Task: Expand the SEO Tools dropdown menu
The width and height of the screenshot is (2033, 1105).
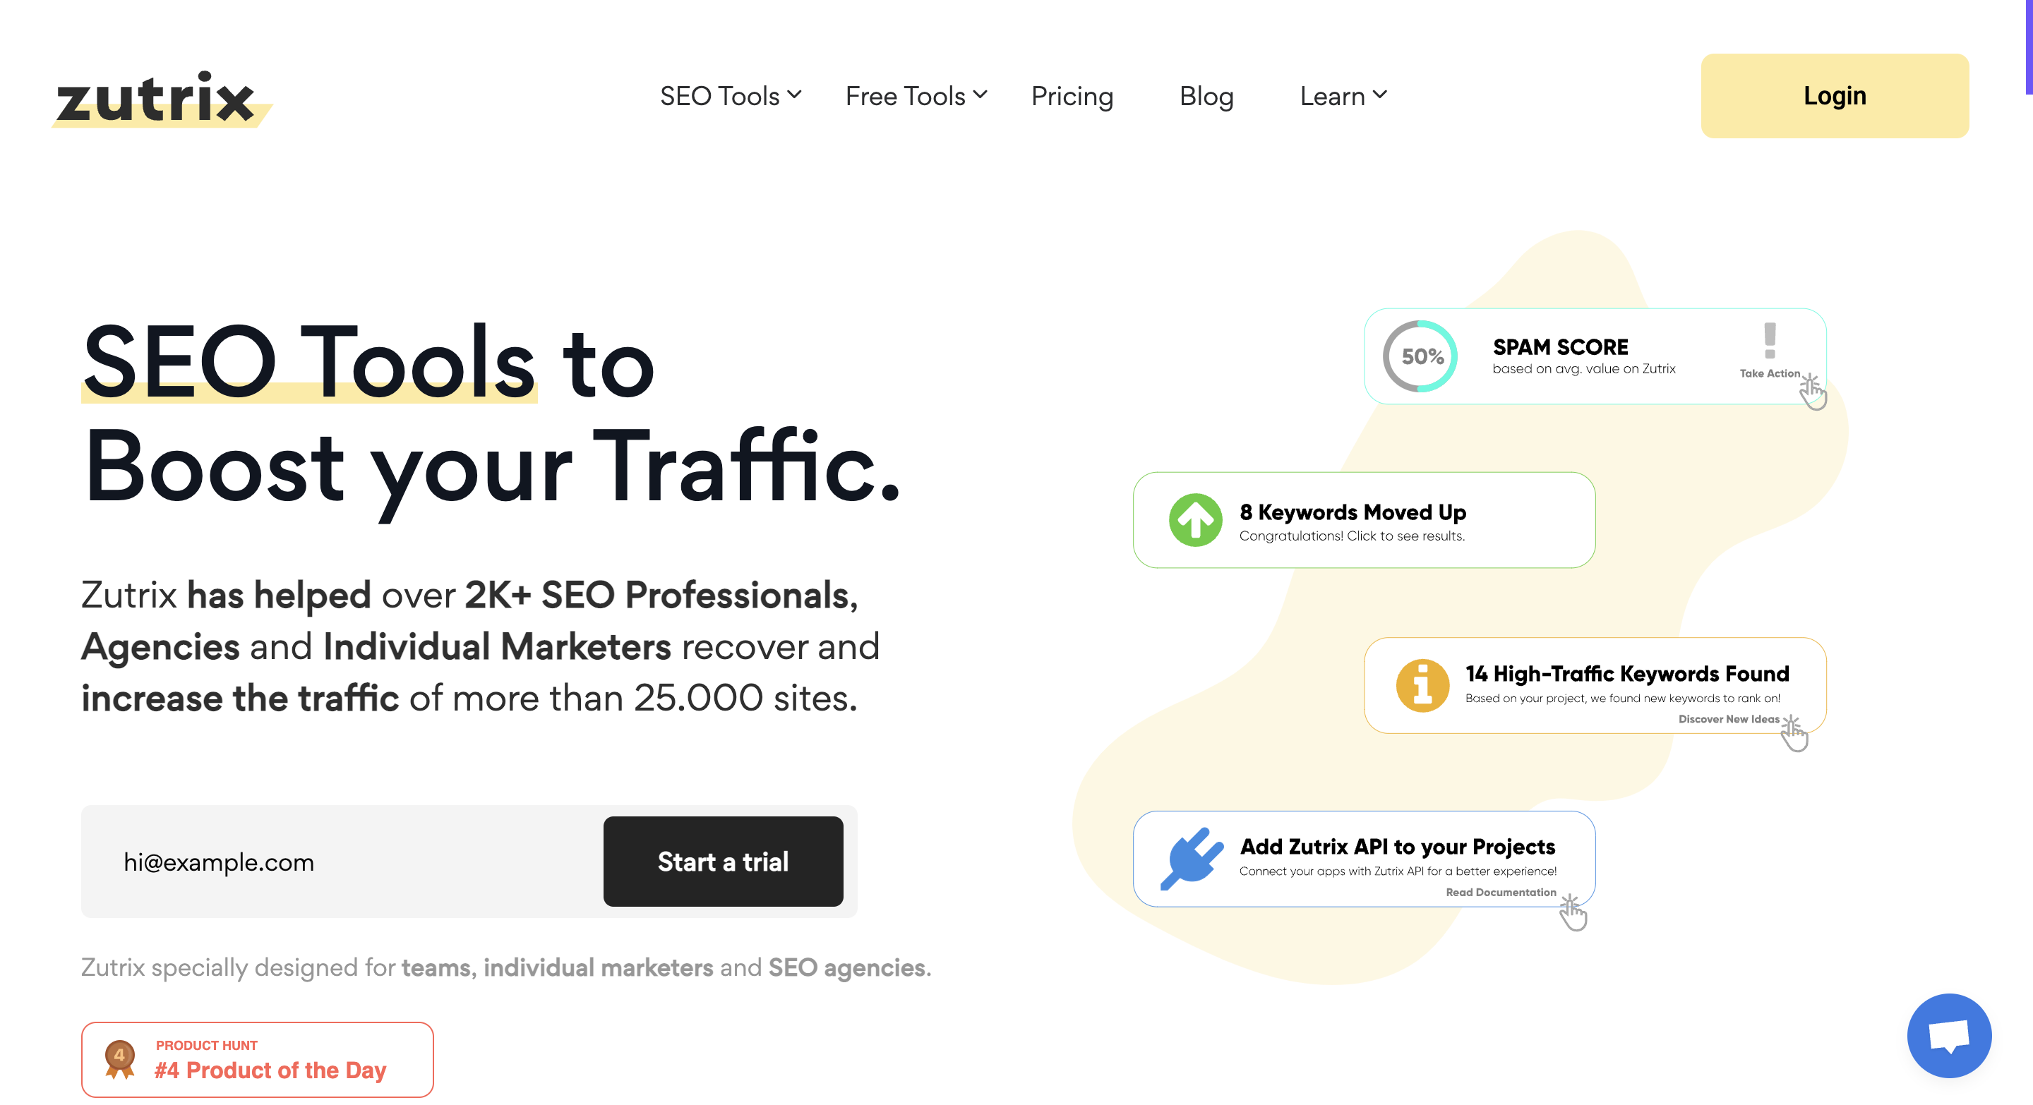Action: point(731,95)
